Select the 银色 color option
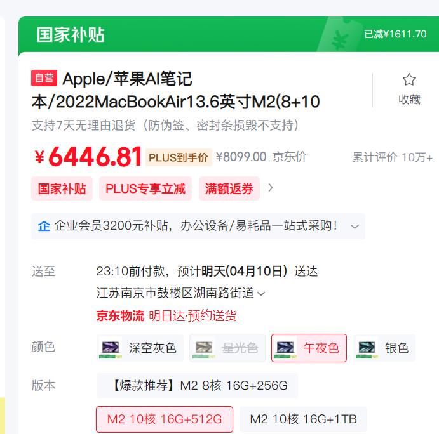Viewport: 439px width, 434px height. pos(384,348)
